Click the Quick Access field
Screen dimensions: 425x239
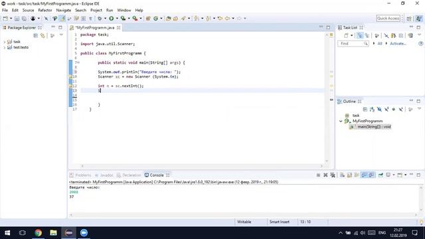tap(388, 19)
